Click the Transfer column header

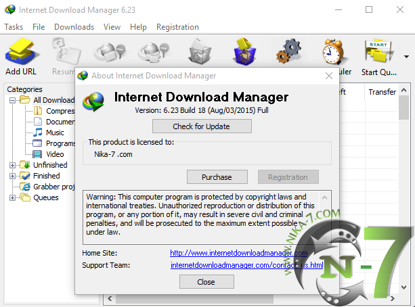pyautogui.click(x=382, y=92)
